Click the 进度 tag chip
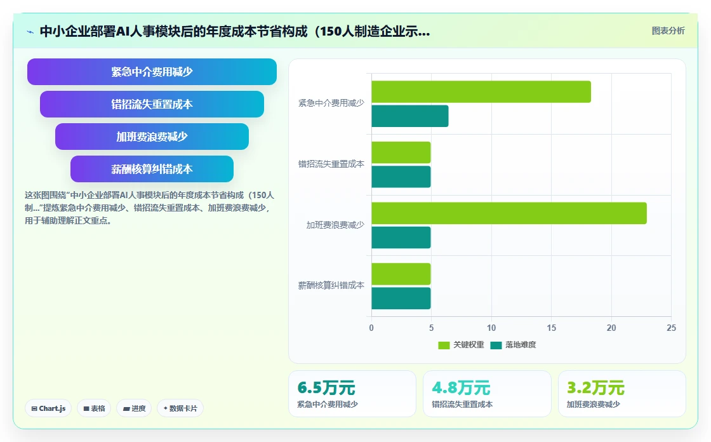Screen dimensions: 711x442 134,408
